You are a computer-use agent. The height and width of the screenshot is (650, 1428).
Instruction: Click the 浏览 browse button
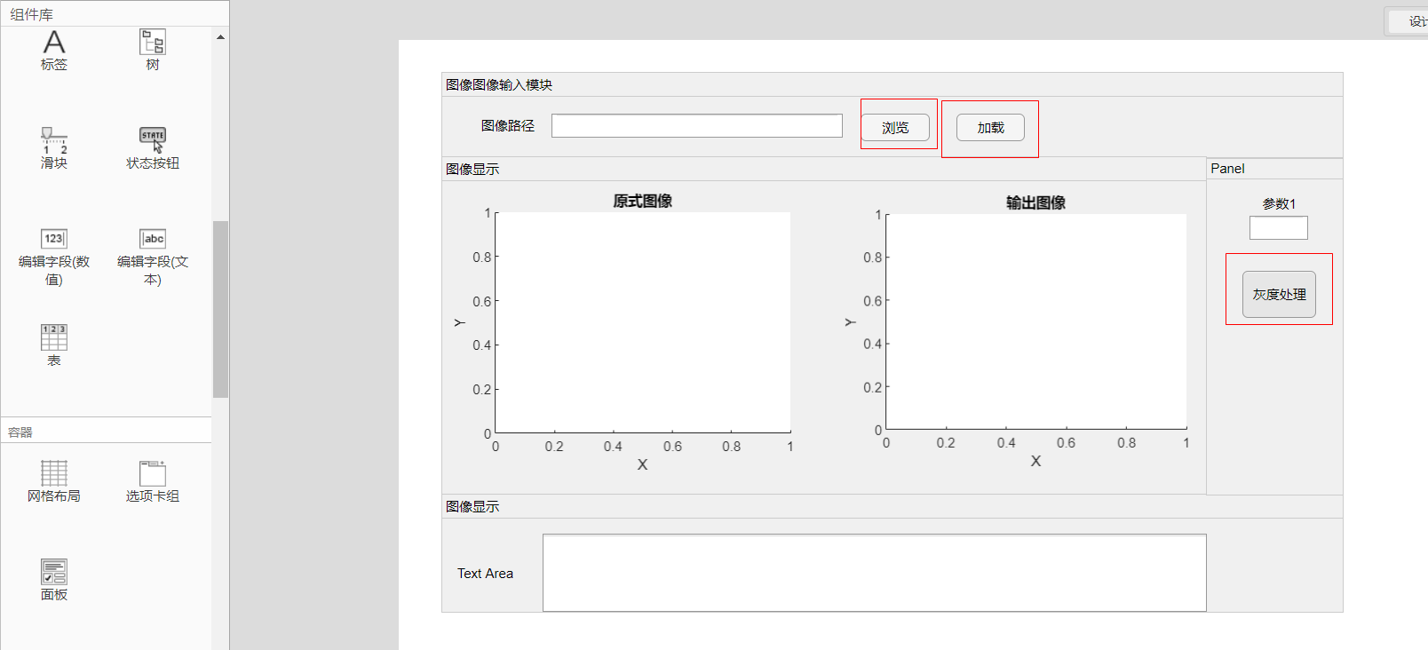tap(895, 128)
